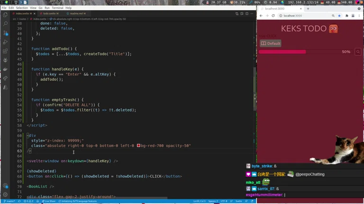Click the errors and warnings counter
The height and width of the screenshot is (204, 364).
point(28,201)
